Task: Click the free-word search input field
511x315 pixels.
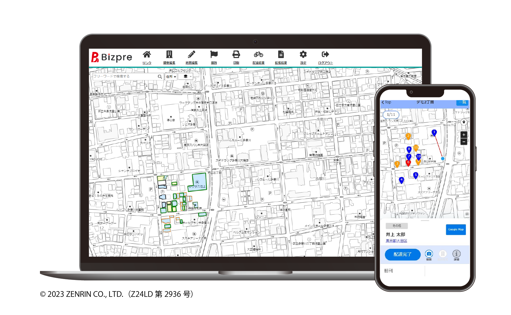Action: tap(125, 76)
